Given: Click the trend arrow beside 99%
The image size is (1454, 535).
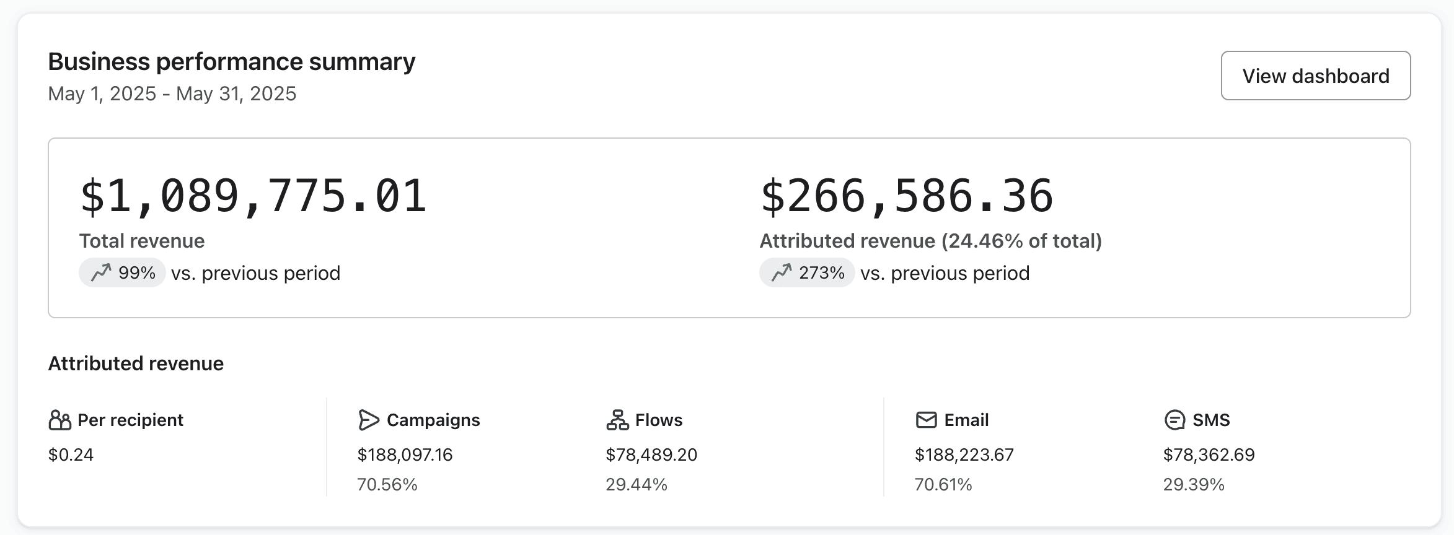Looking at the screenshot, I should [101, 272].
